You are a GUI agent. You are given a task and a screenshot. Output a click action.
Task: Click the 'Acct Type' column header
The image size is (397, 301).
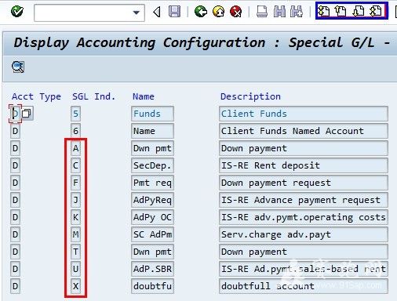coord(36,96)
